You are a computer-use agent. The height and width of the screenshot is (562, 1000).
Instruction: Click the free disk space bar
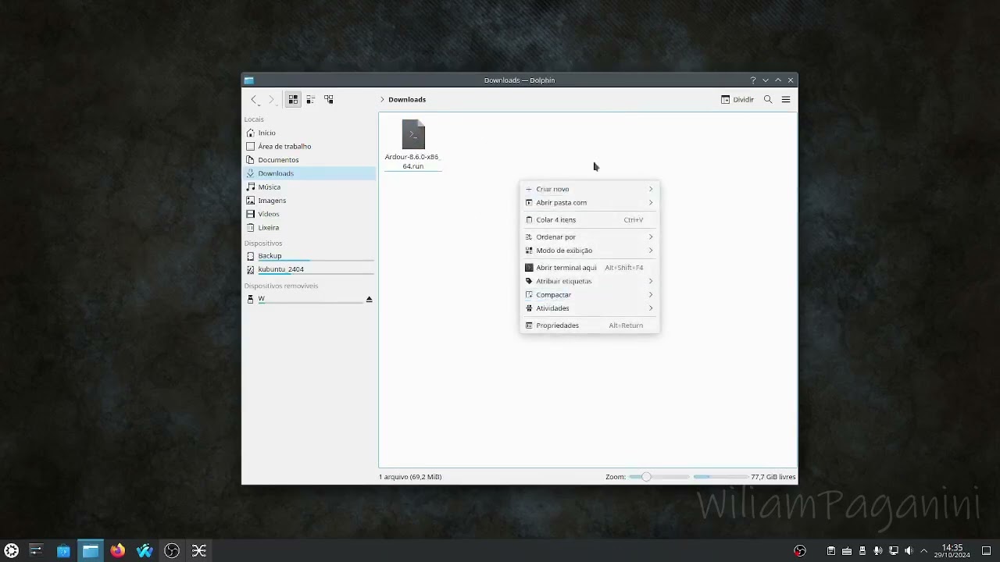tap(720, 477)
